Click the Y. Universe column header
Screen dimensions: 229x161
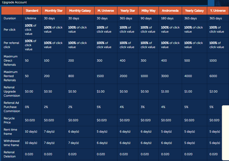click(218, 11)
